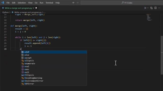Place cursor on result.append(left[i]) line
The image size is (163, 91).
click(x=37, y=43)
